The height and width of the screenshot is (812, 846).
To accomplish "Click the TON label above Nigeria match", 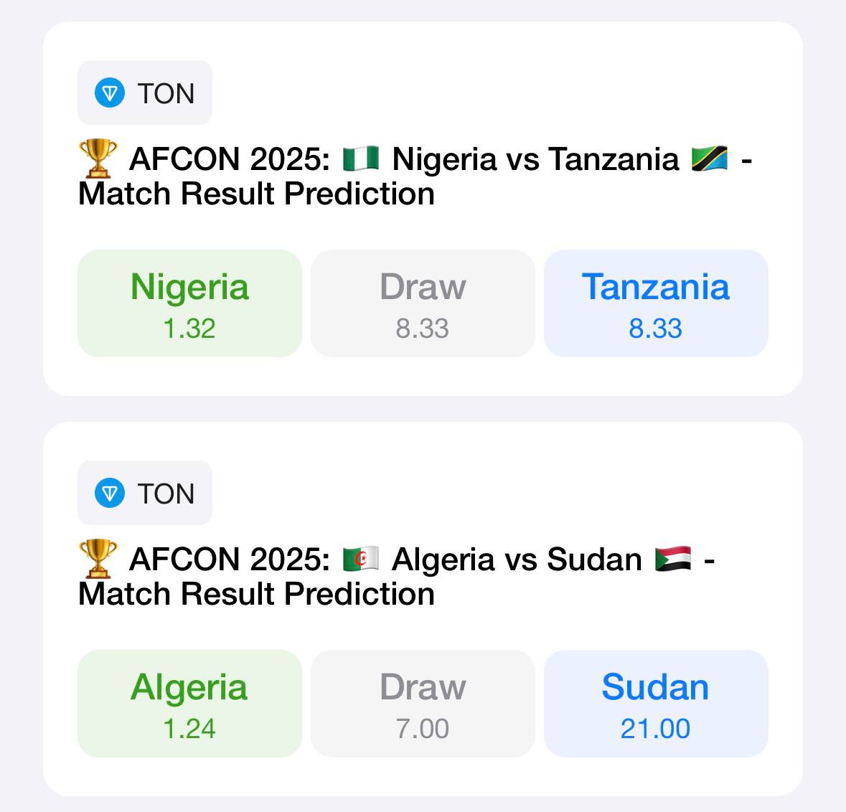I will pos(166,93).
